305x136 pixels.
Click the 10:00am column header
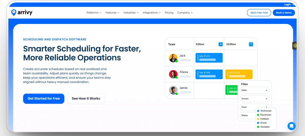(x=231, y=44)
